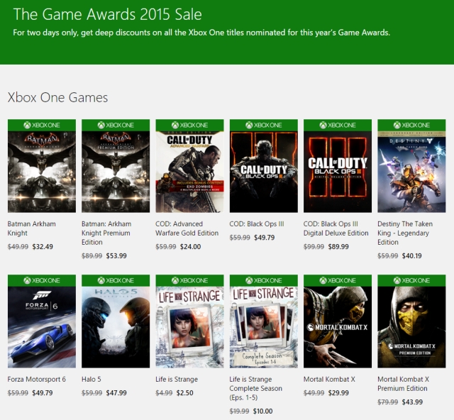
Task: Click the $47.99 sale price
Action: click(x=116, y=393)
